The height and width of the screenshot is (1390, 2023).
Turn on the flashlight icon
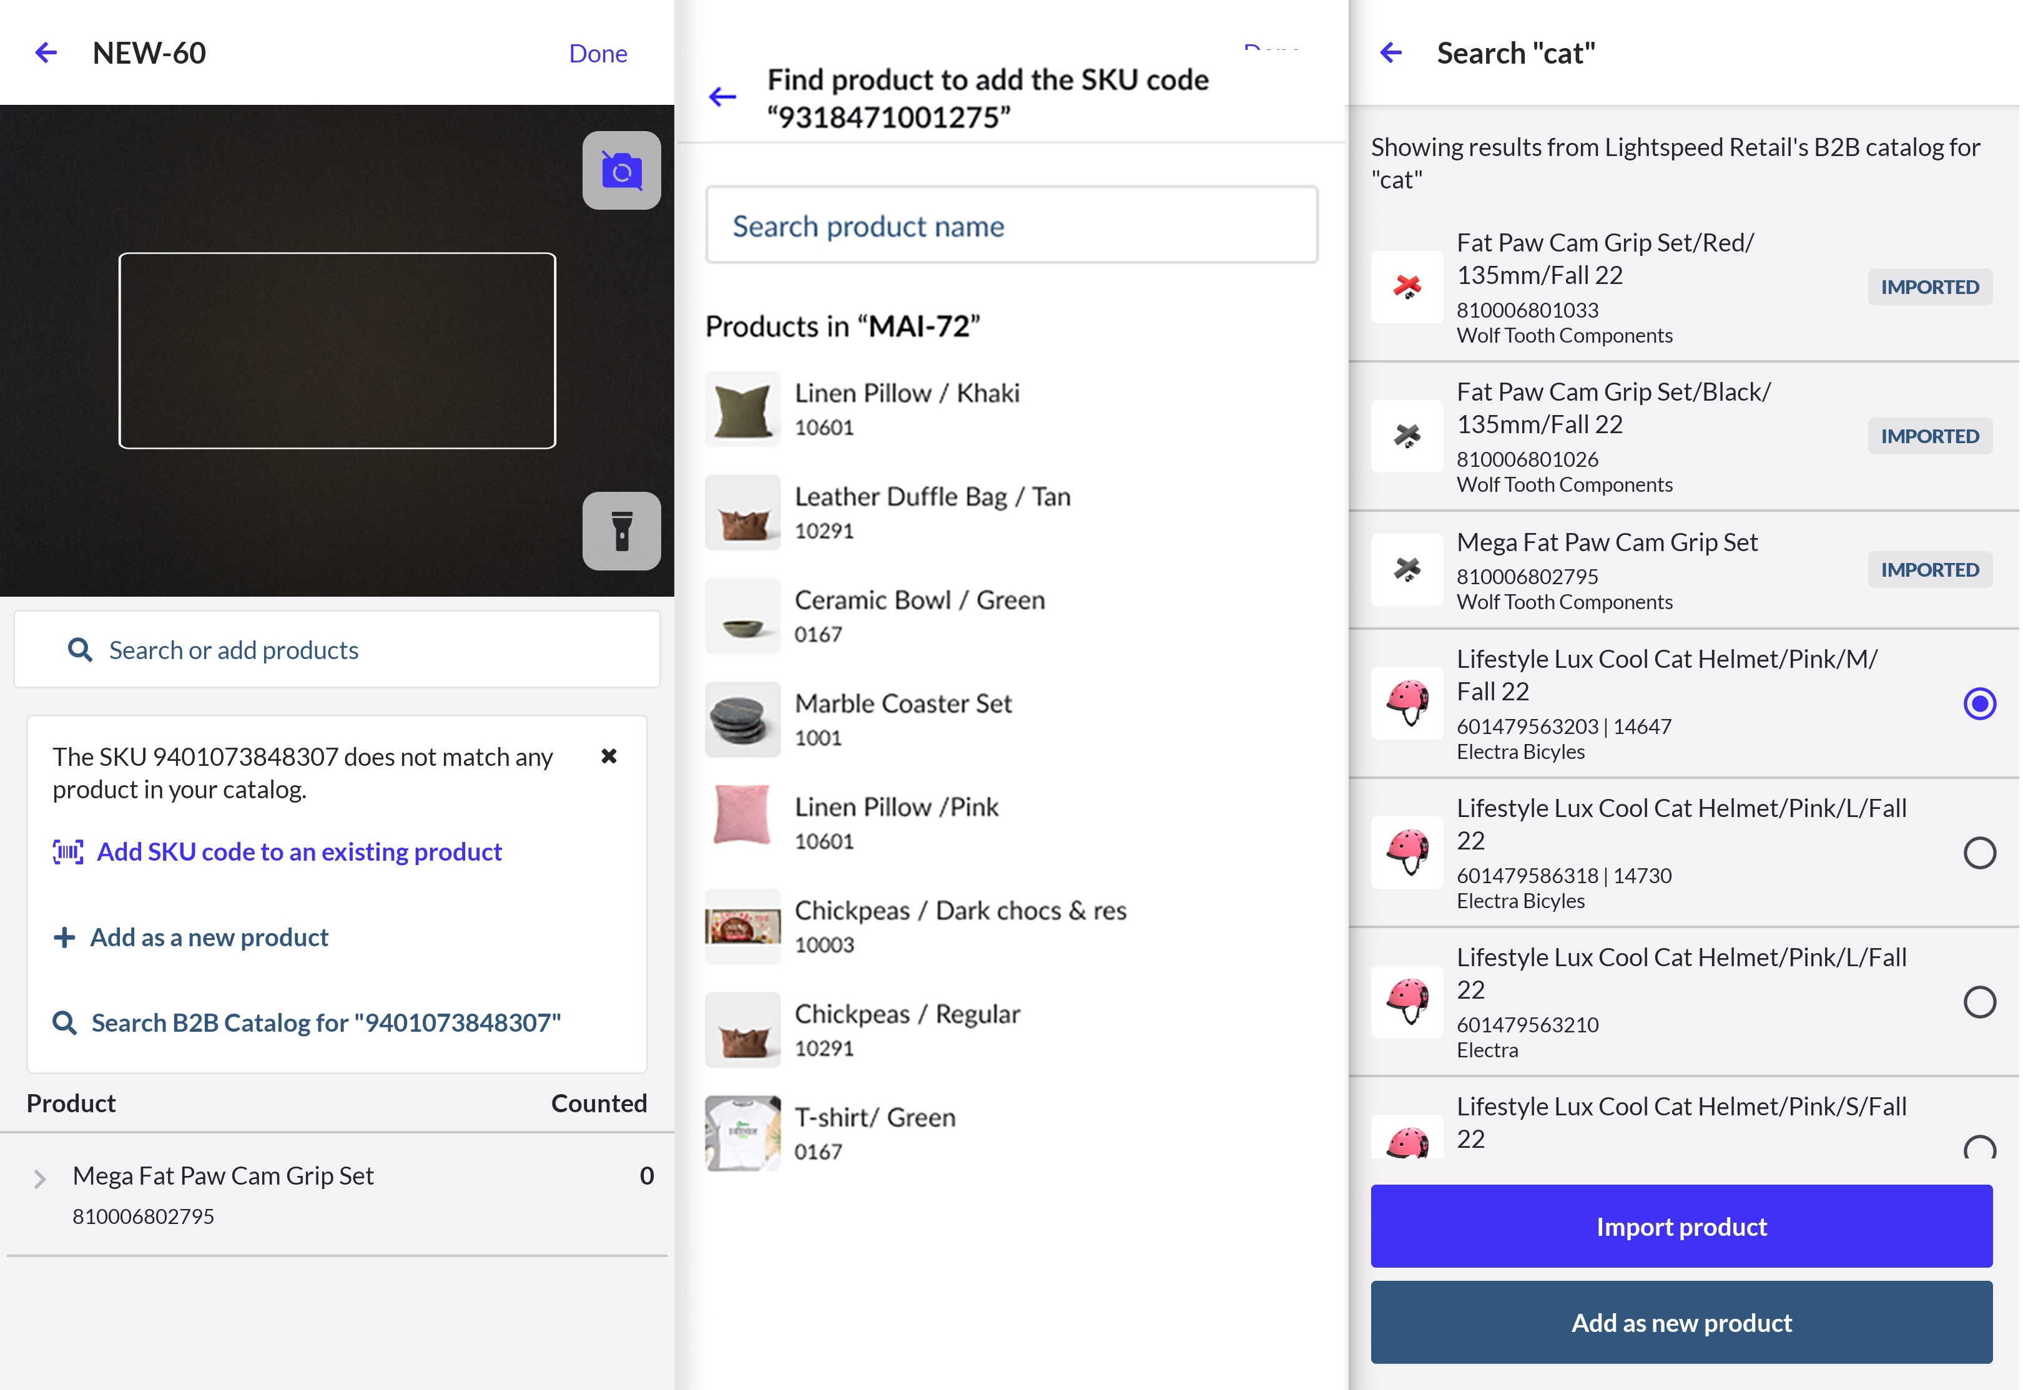pos(621,531)
